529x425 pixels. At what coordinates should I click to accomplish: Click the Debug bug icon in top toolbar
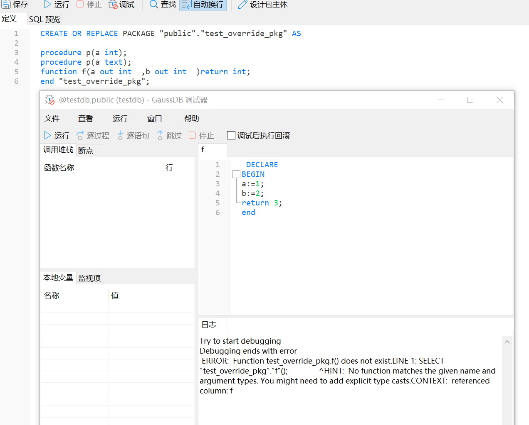pos(113,5)
